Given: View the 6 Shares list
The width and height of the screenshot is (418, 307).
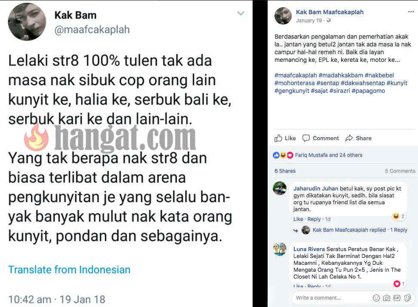Looking at the screenshot, I should [285, 171].
